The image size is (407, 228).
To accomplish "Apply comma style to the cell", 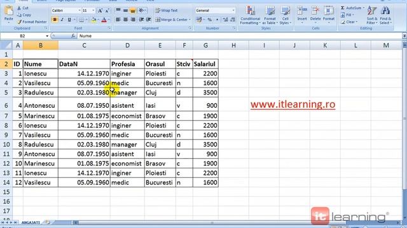I will pyautogui.click(x=217, y=20).
